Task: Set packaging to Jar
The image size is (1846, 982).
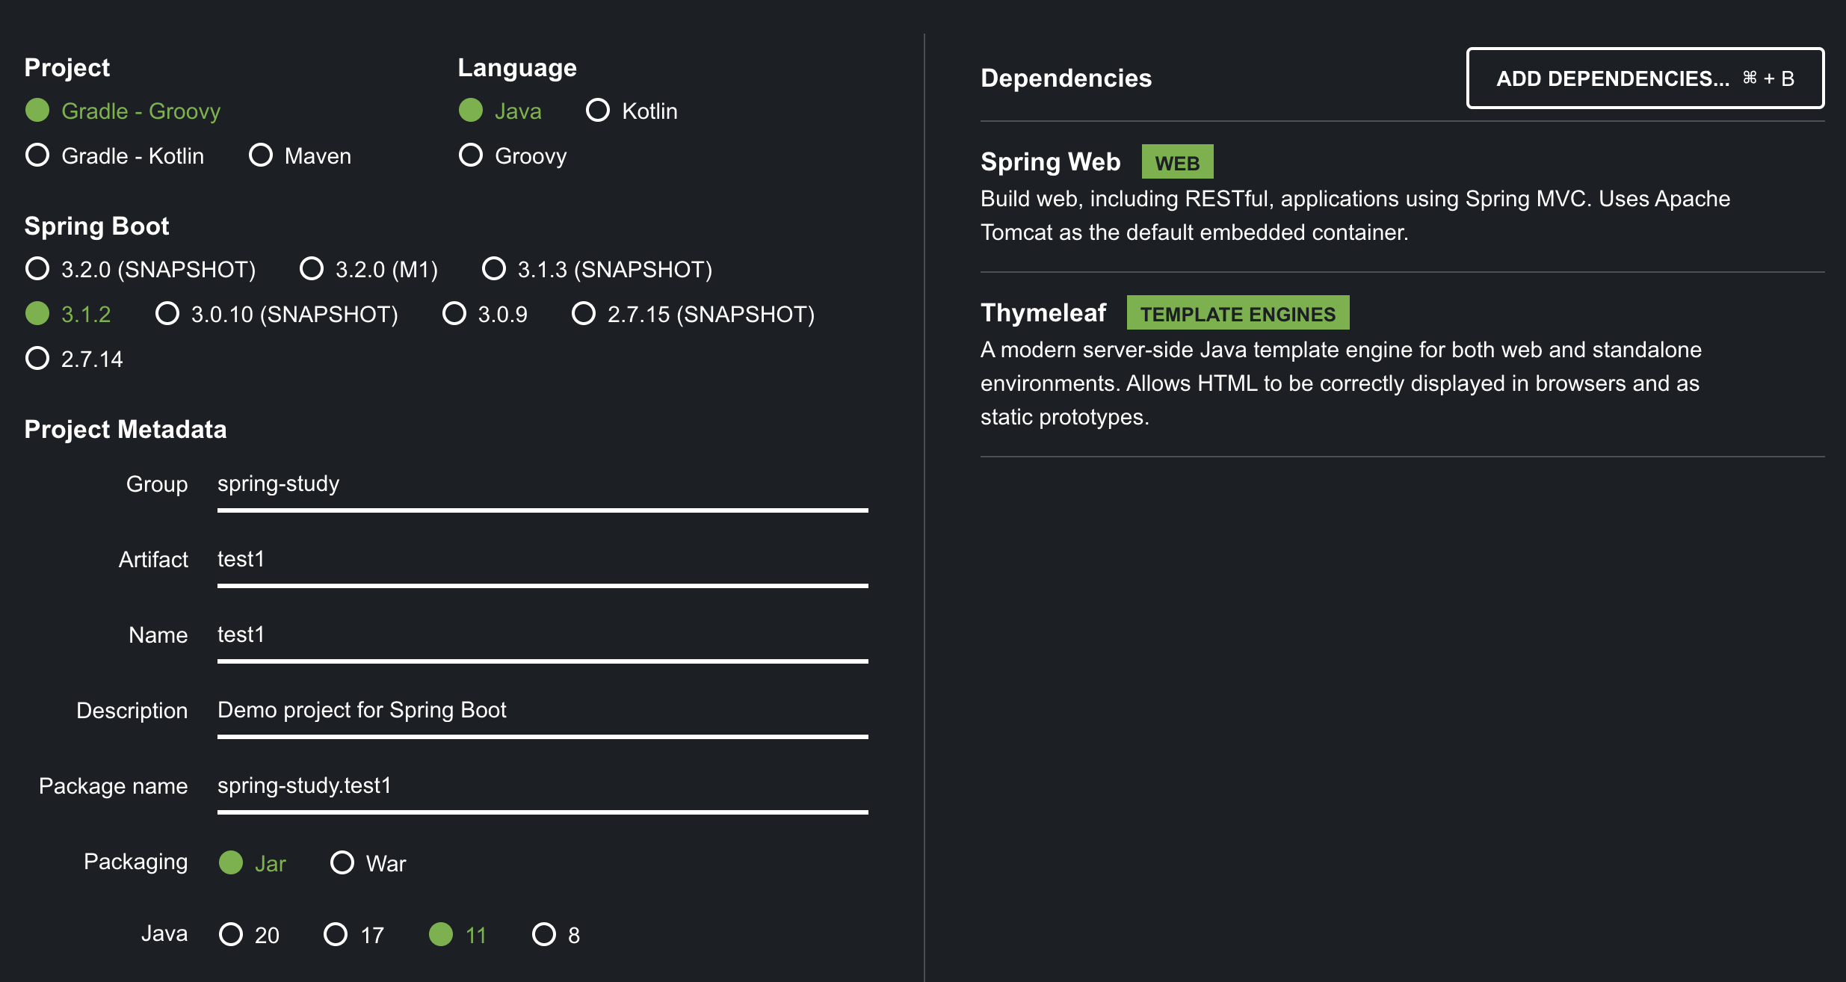Action: click(253, 863)
